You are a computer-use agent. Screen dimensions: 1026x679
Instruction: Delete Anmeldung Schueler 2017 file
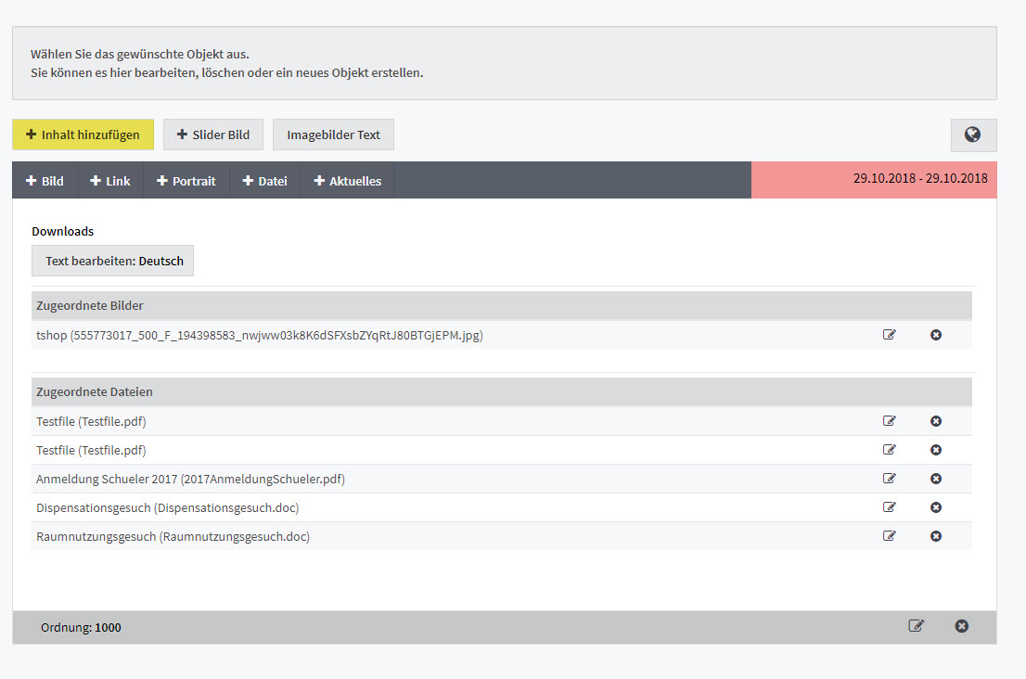coord(936,479)
